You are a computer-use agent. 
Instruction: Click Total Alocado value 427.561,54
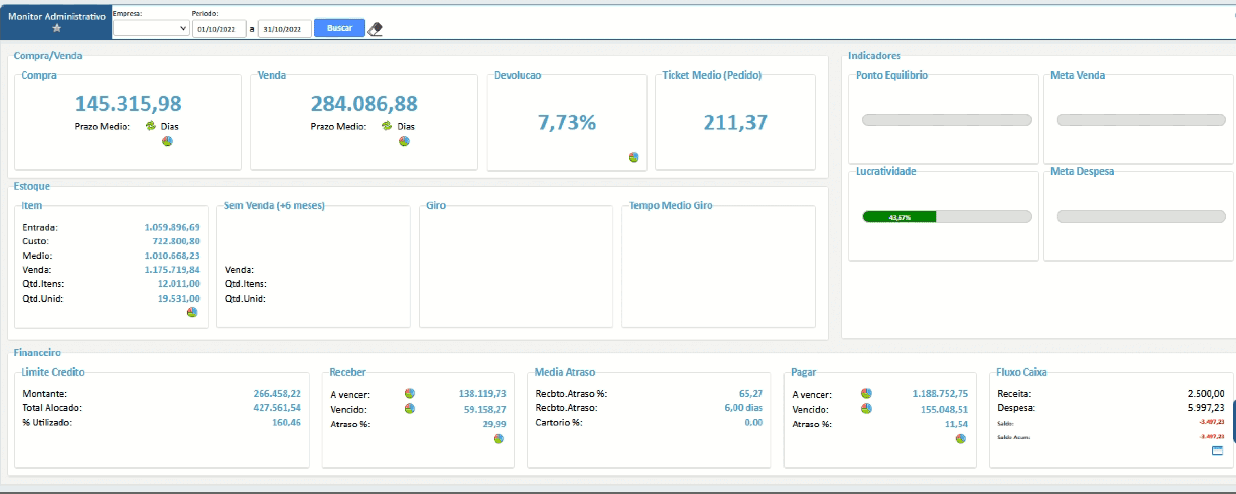(x=277, y=407)
